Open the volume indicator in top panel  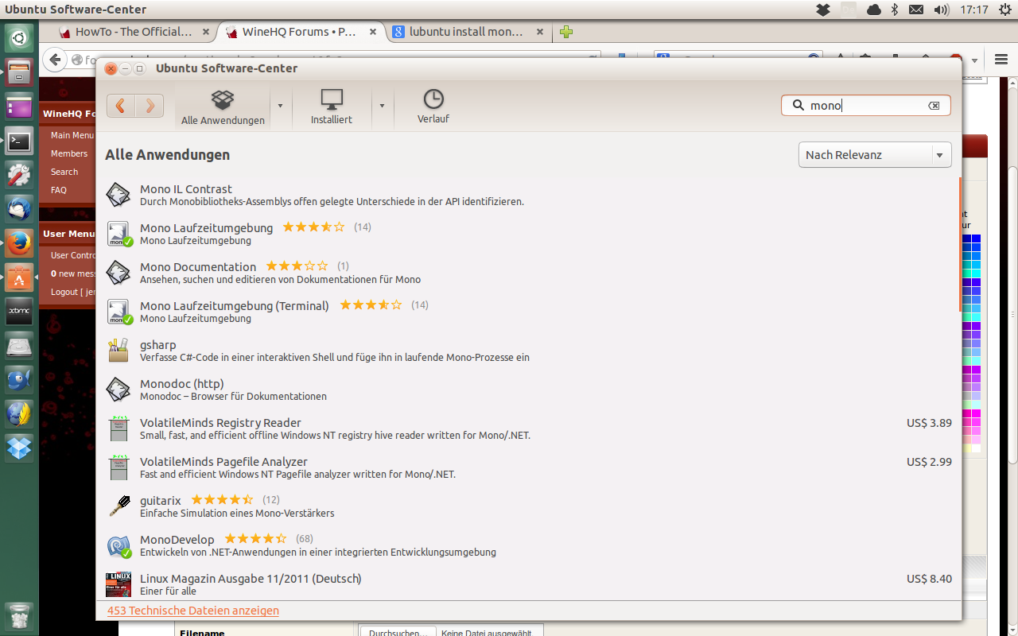(941, 10)
